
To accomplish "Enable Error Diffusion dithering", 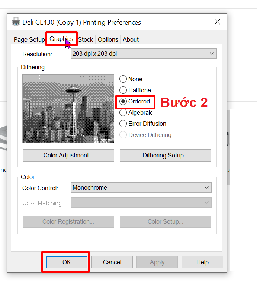I will (x=123, y=124).
